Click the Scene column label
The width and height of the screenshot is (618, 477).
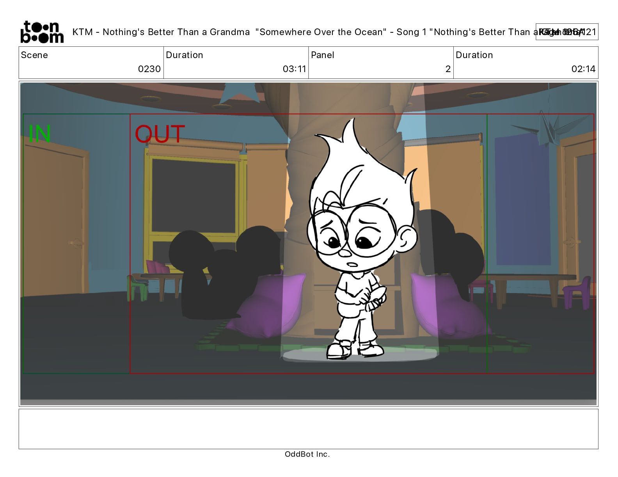click(x=34, y=55)
